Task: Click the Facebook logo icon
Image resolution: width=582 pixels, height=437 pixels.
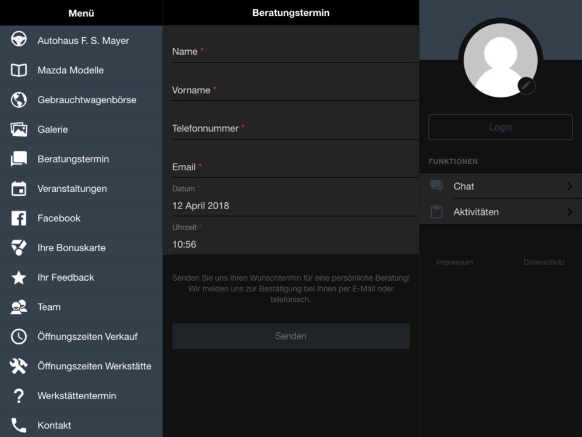Action: pos(19,218)
